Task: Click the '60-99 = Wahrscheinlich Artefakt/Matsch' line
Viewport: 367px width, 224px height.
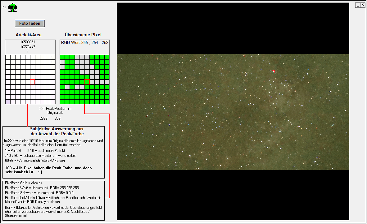Action: (x=35, y=161)
